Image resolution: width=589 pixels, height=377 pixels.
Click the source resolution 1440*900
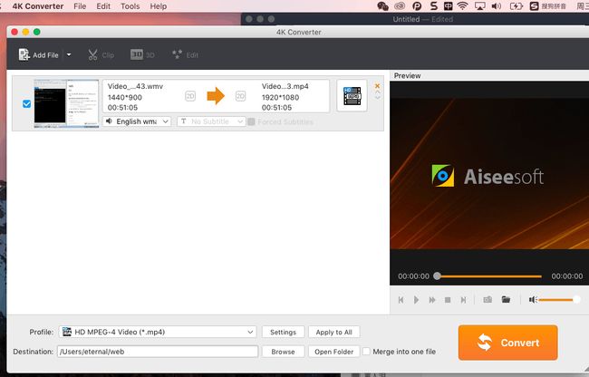125,97
